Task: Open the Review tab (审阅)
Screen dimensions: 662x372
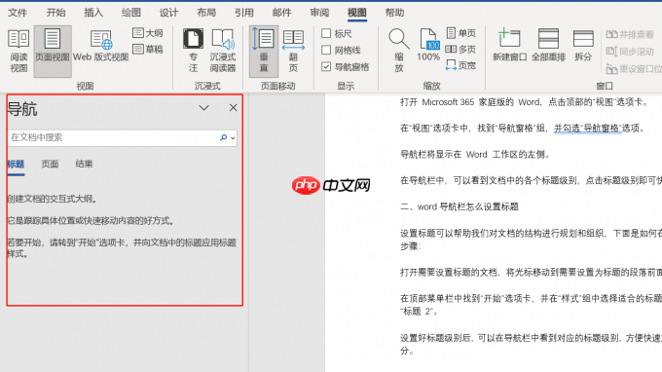Action: pos(319,13)
